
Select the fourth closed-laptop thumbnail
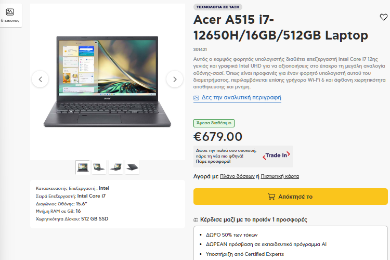(132, 167)
